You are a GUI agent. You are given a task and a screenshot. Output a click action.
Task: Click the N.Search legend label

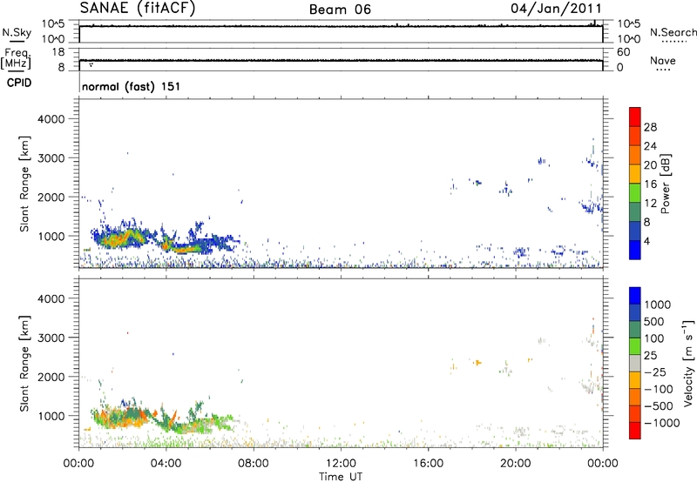click(x=673, y=32)
